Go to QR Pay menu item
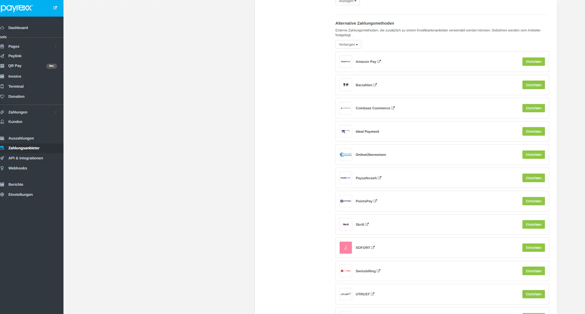This screenshot has width=585, height=314. tap(15, 66)
